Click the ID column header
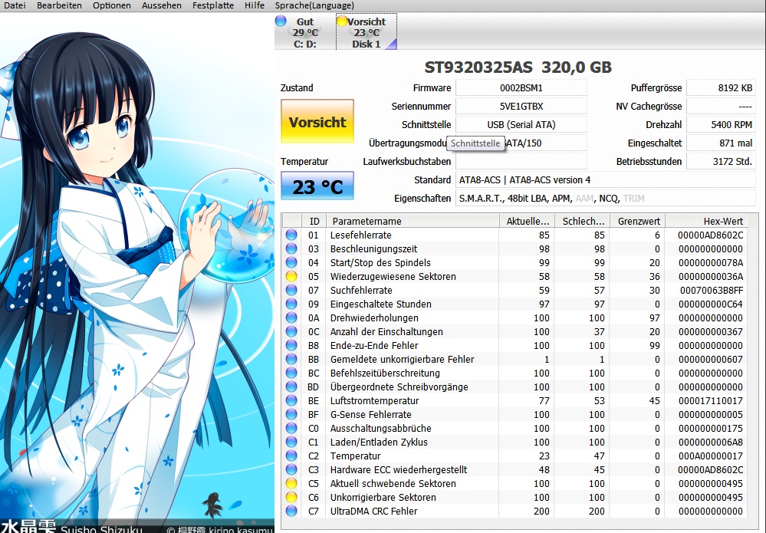This screenshot has height=533, width=766. 314,221
